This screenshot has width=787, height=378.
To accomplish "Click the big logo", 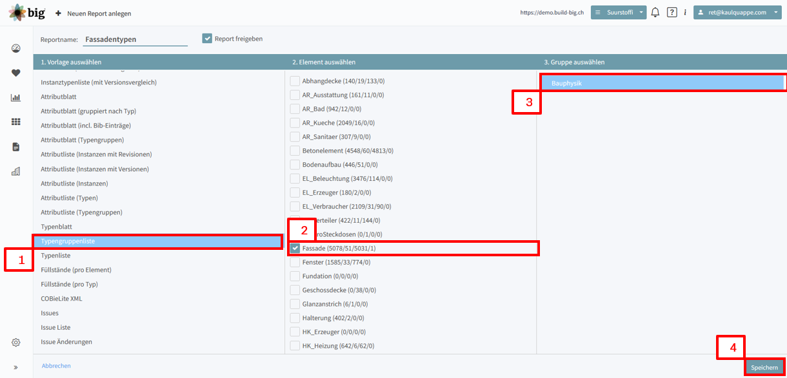I will coord(26,12).
